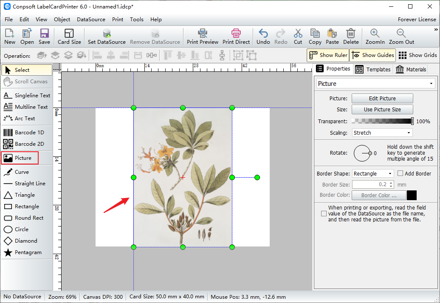Click into the Border Size value field
This screenshot has height=303, width=440.
coord(370,184)
